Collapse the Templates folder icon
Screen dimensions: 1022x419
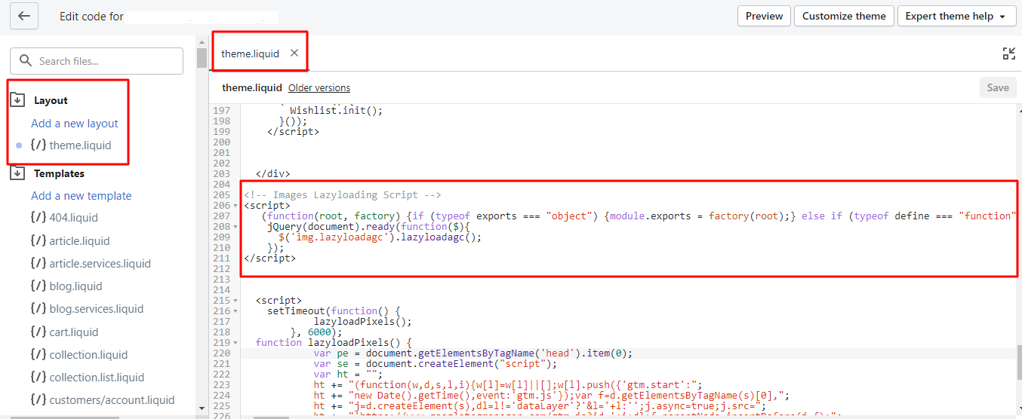17,173
